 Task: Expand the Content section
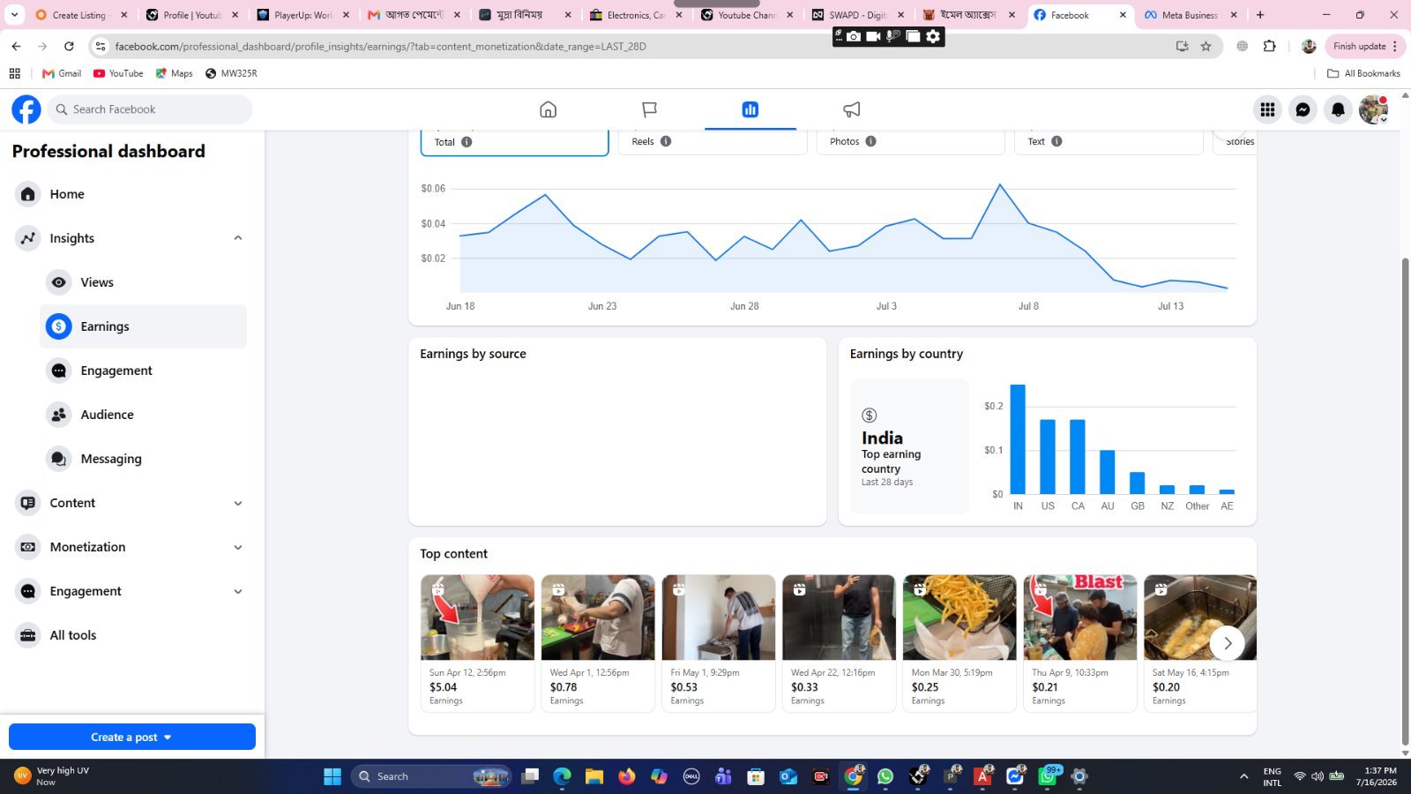tap(238, 503)
